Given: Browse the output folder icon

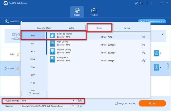Looking at the screenshot, I should [x=80, y=106].
